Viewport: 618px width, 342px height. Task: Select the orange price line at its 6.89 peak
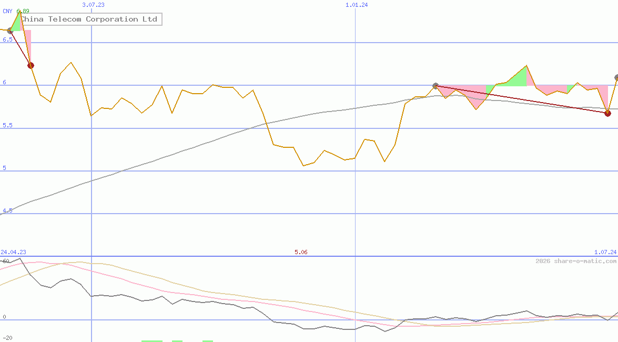(x=19, y=11)
